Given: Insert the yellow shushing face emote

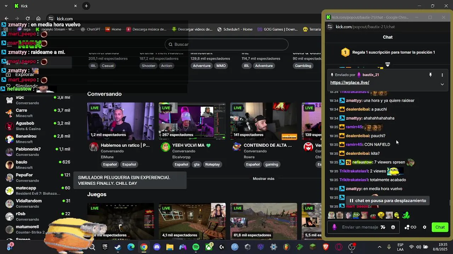Looking at the screenshot, I should pyautogui.click(x=381, y=215).
